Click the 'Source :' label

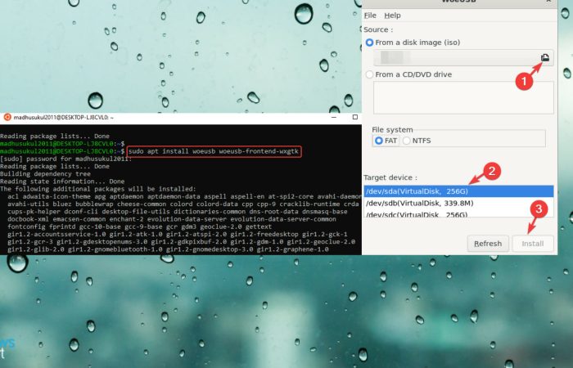[378, 29]
